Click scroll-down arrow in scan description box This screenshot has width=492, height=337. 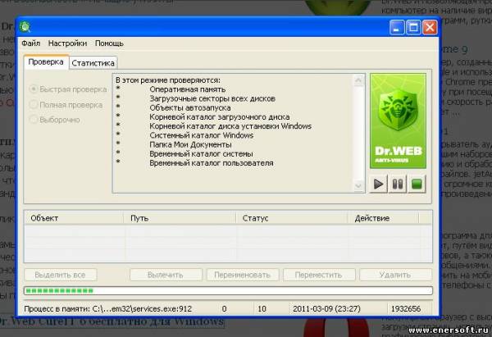358,186
